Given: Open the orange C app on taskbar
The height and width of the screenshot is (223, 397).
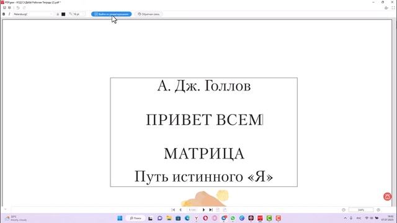Looking at the screenshot, I should (x=279, y=218).
